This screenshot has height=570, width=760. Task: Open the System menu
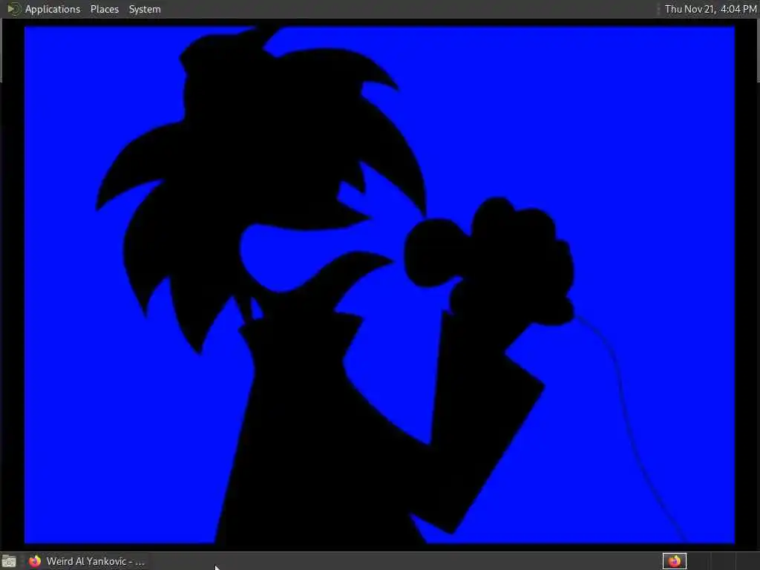pos(145,9)
